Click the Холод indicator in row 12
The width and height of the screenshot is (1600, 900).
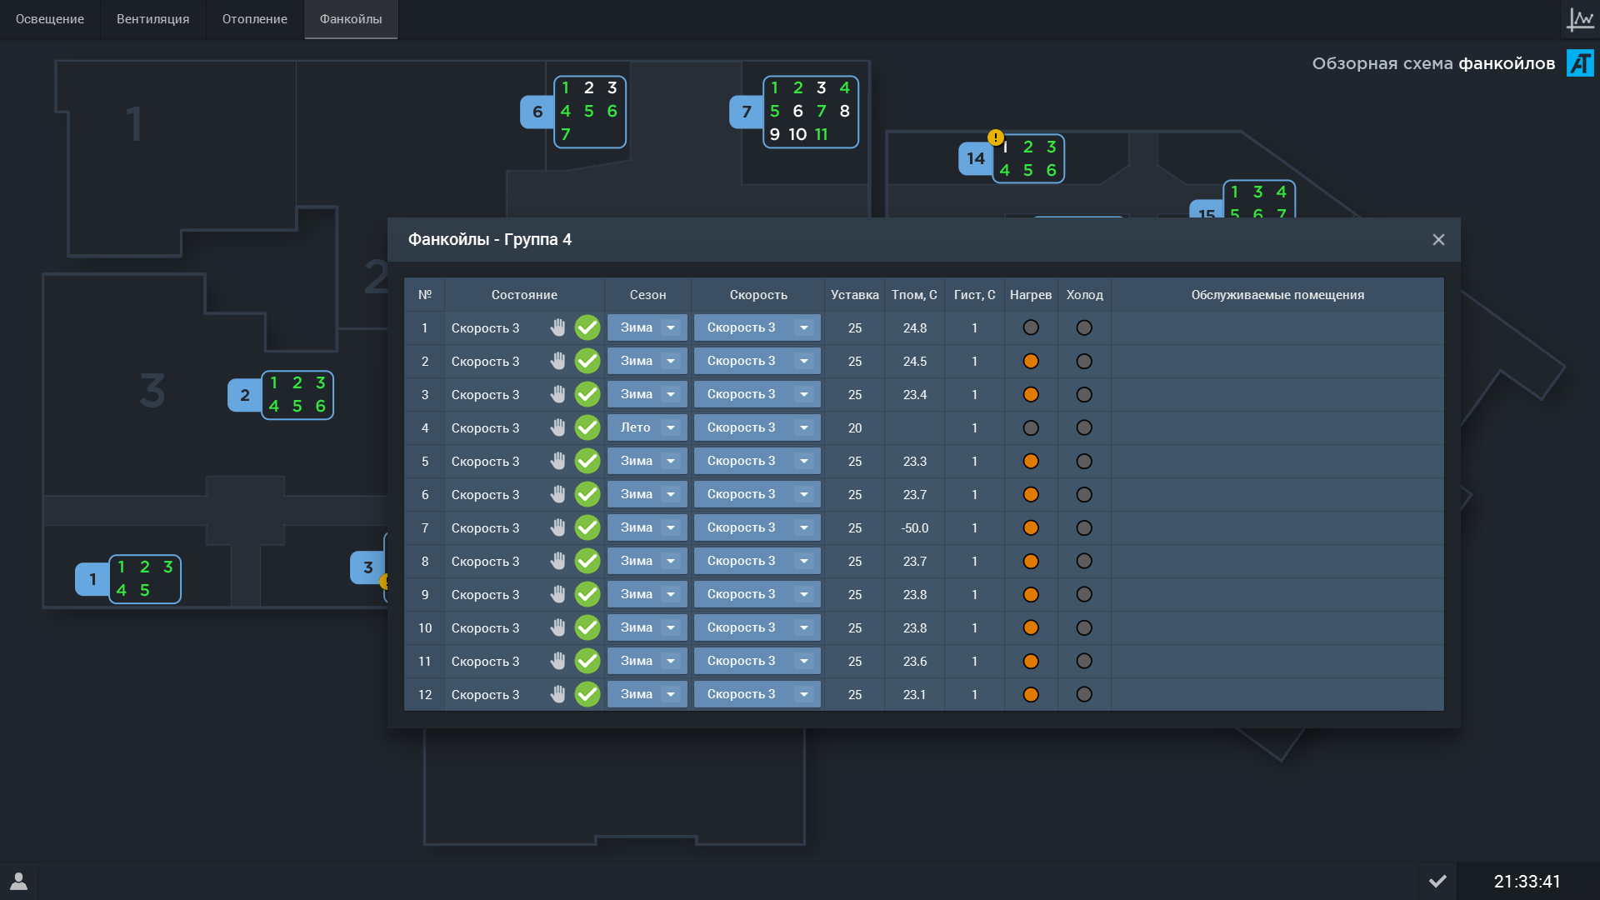[x=1084, y=694]
